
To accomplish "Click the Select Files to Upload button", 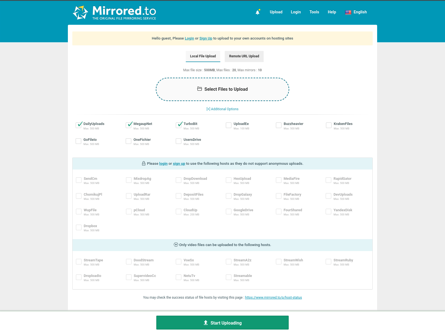I will click(222, 89).
